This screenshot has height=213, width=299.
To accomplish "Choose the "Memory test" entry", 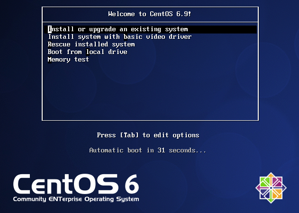I will (x=68, y=60).
